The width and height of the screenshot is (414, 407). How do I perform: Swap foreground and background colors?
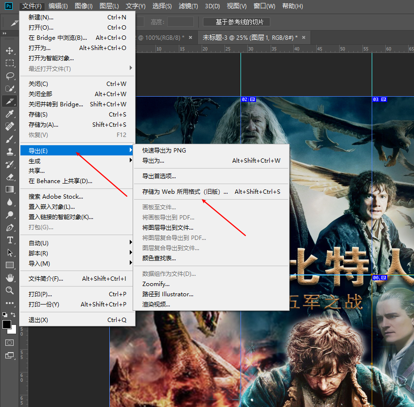[13, 314]
